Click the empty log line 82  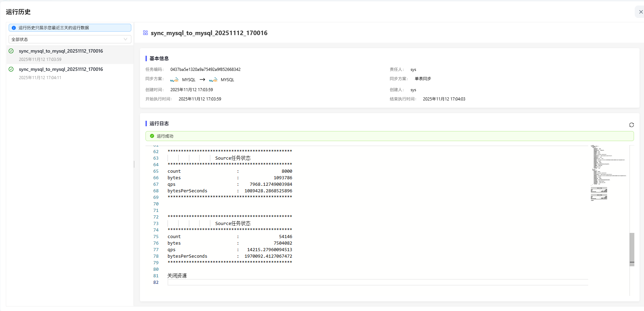345,282
